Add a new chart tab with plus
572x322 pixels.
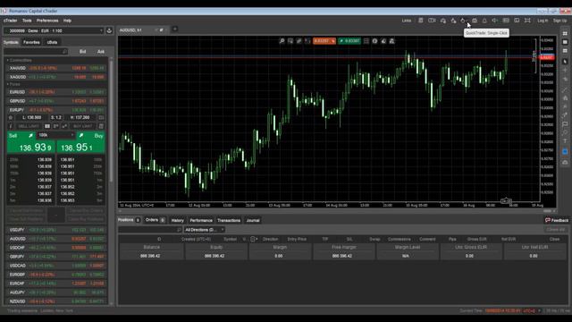175,30
